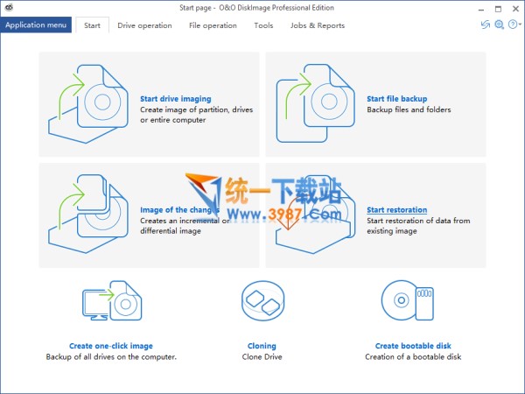This screenshot has height=394, width=525.
Task: Minimize the DiskImage window
Action: click(x=481, y=9)
